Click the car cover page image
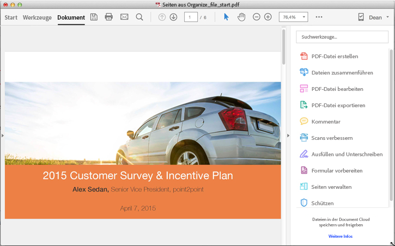The height and width of the screenshot is (246, 395). [143, 123]
